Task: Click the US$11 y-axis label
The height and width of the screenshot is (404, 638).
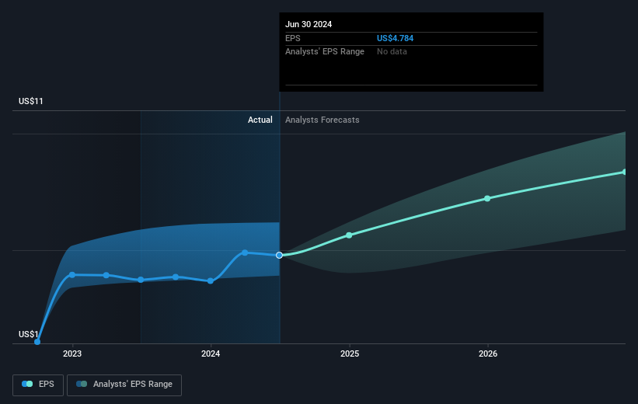Action: tap(31, 102)
